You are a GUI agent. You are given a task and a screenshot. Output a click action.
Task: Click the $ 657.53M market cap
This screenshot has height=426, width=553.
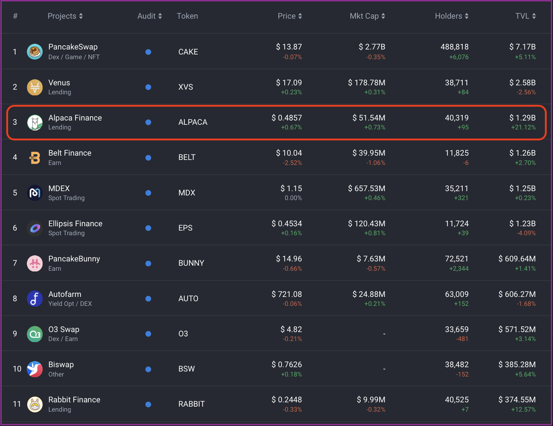[x=367, y=189]
